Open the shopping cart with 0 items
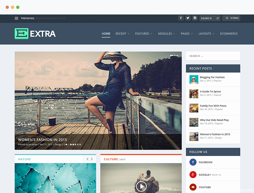This screenshot has width=254, height=193. [x=231, y=18]
